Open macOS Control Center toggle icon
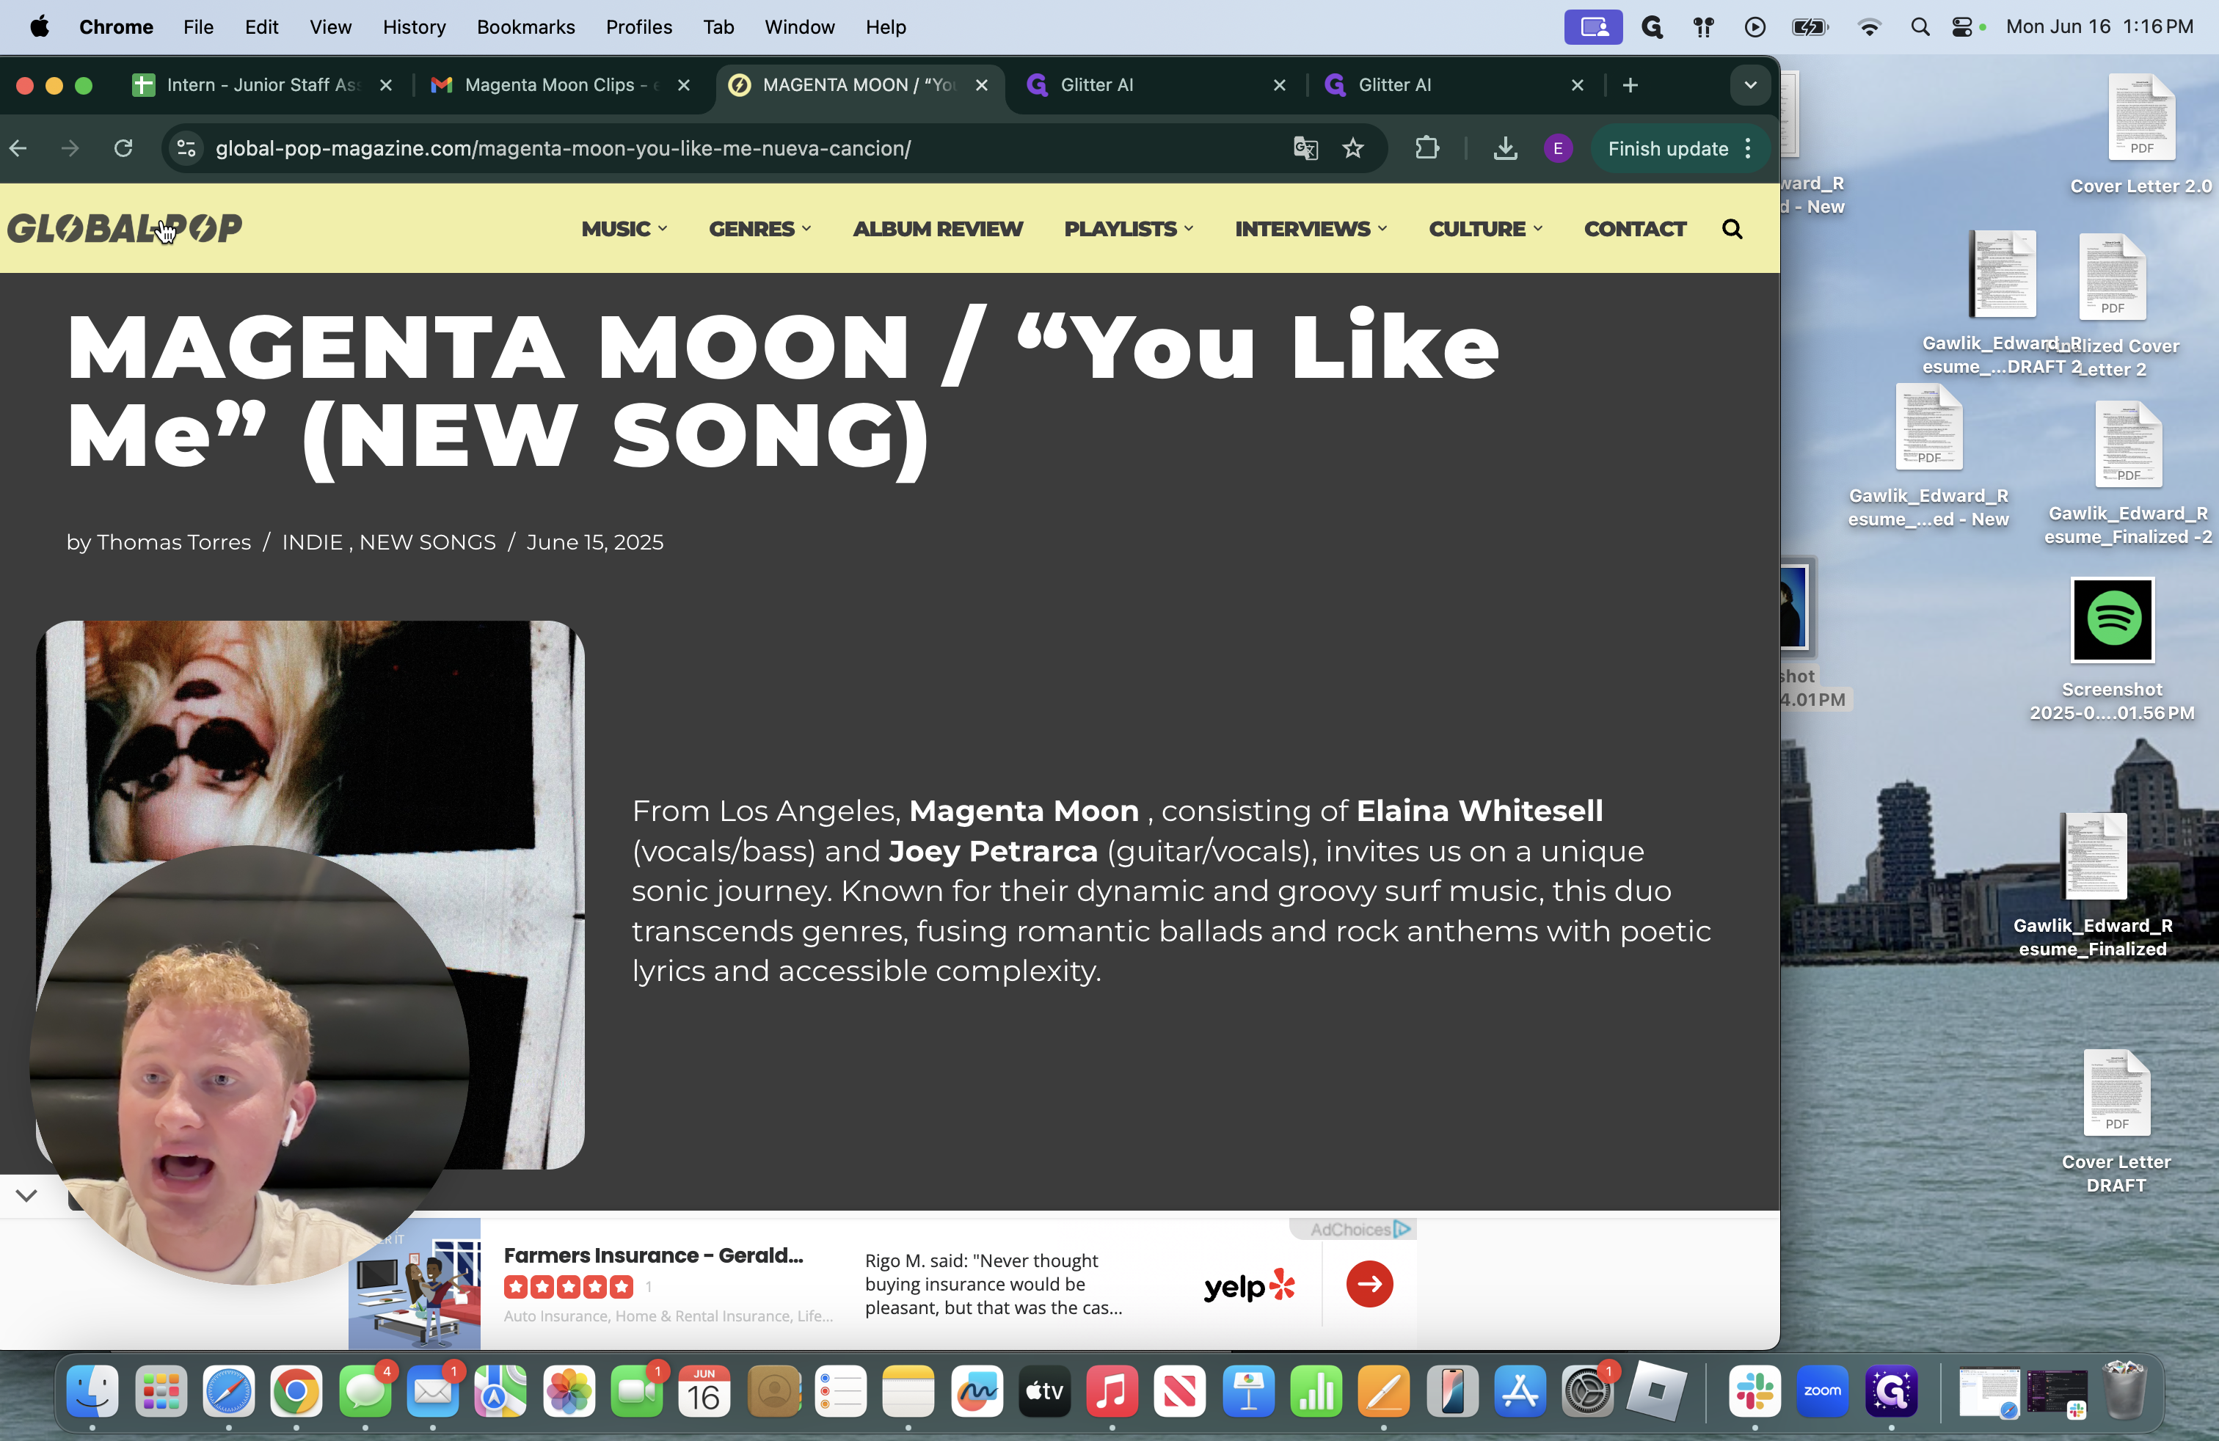The height and width of the screenshot is (1441, 2219). [1963, 27]
